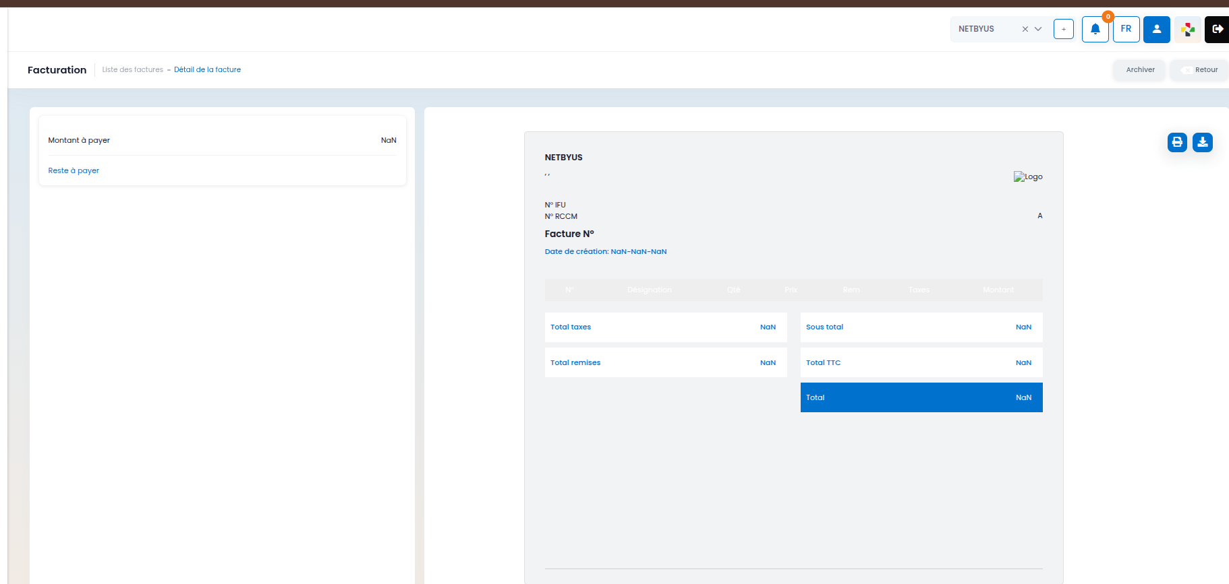Screen dimensions: 1229x584
Task: Click the logout arrow icon
Action: click(1217, 29)
